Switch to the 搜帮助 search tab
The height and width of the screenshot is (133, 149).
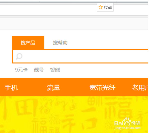pos(60,43)
